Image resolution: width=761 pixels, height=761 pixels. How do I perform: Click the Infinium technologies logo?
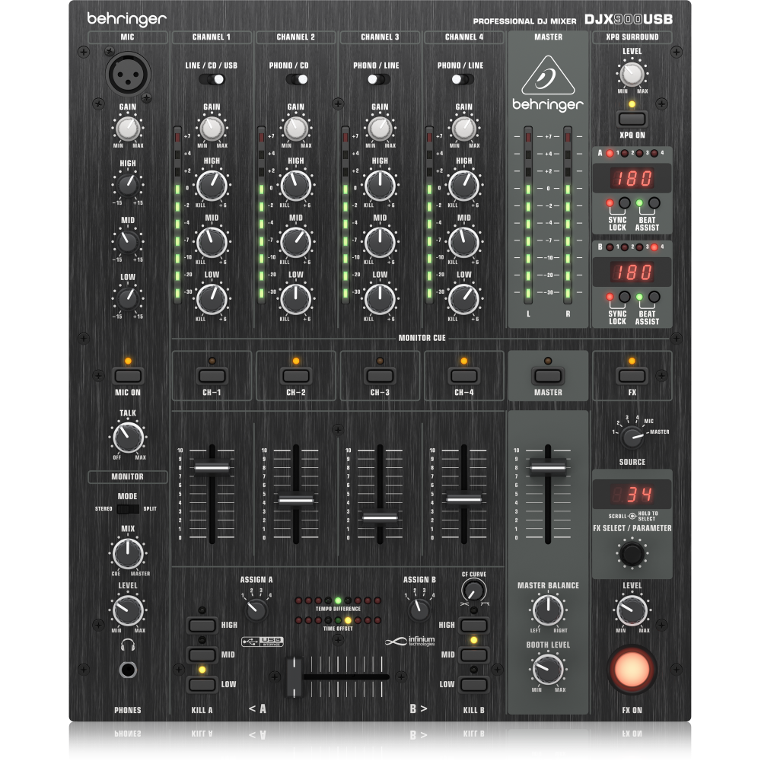click(410, 641)
